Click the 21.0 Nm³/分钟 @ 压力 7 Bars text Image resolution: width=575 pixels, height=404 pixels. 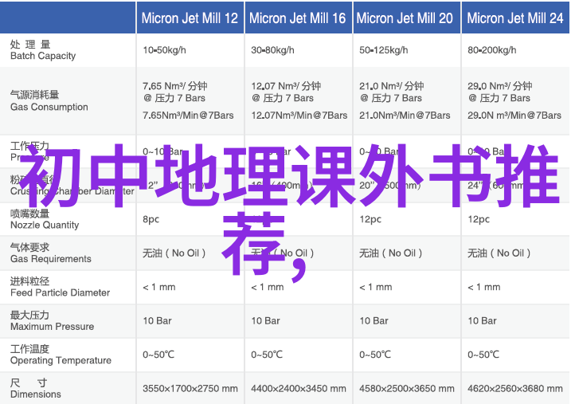(392, 92)
